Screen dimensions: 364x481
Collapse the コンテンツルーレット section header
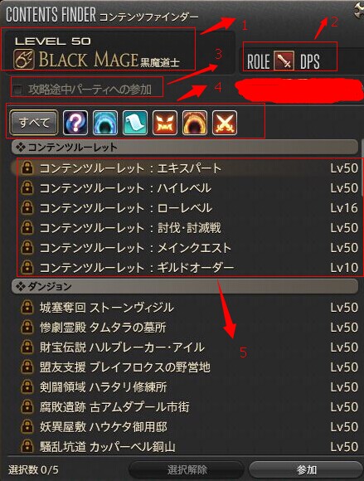[185, 148]
